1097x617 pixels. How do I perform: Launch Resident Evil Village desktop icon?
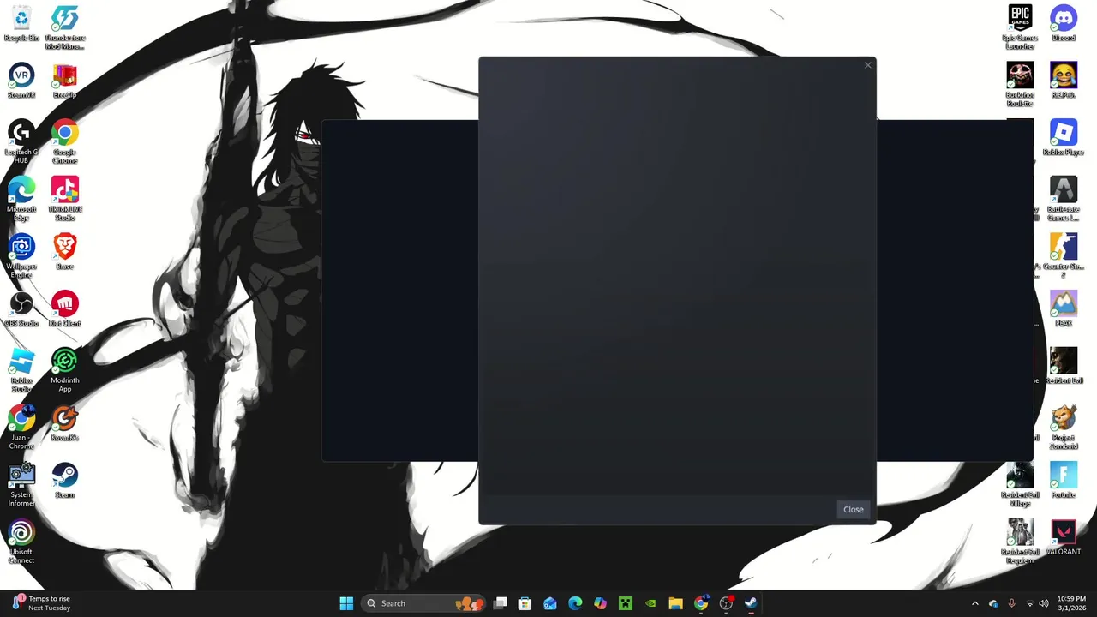coord(1020,485)
